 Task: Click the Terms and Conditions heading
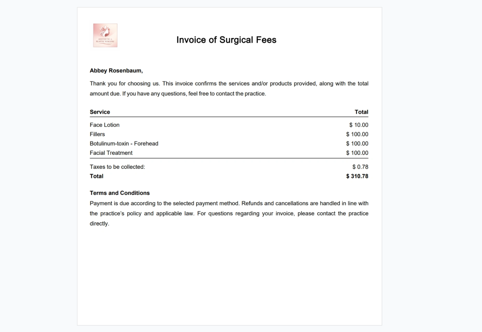coord(119,193)
